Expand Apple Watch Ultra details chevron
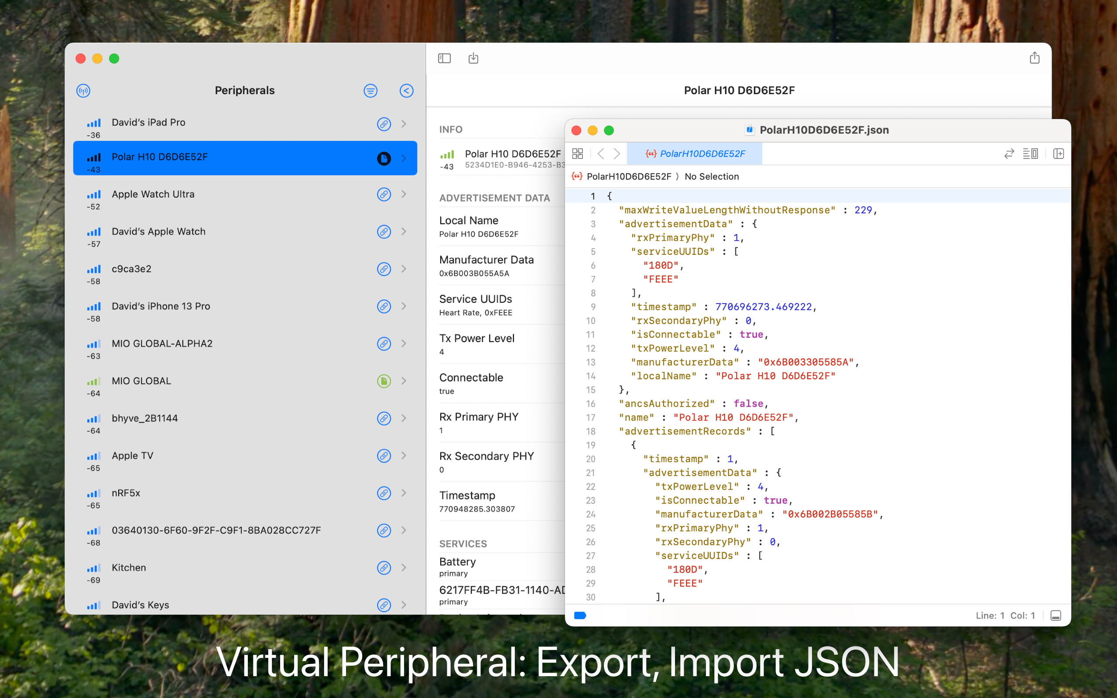The image size is (1117, 698). [404, 194]
